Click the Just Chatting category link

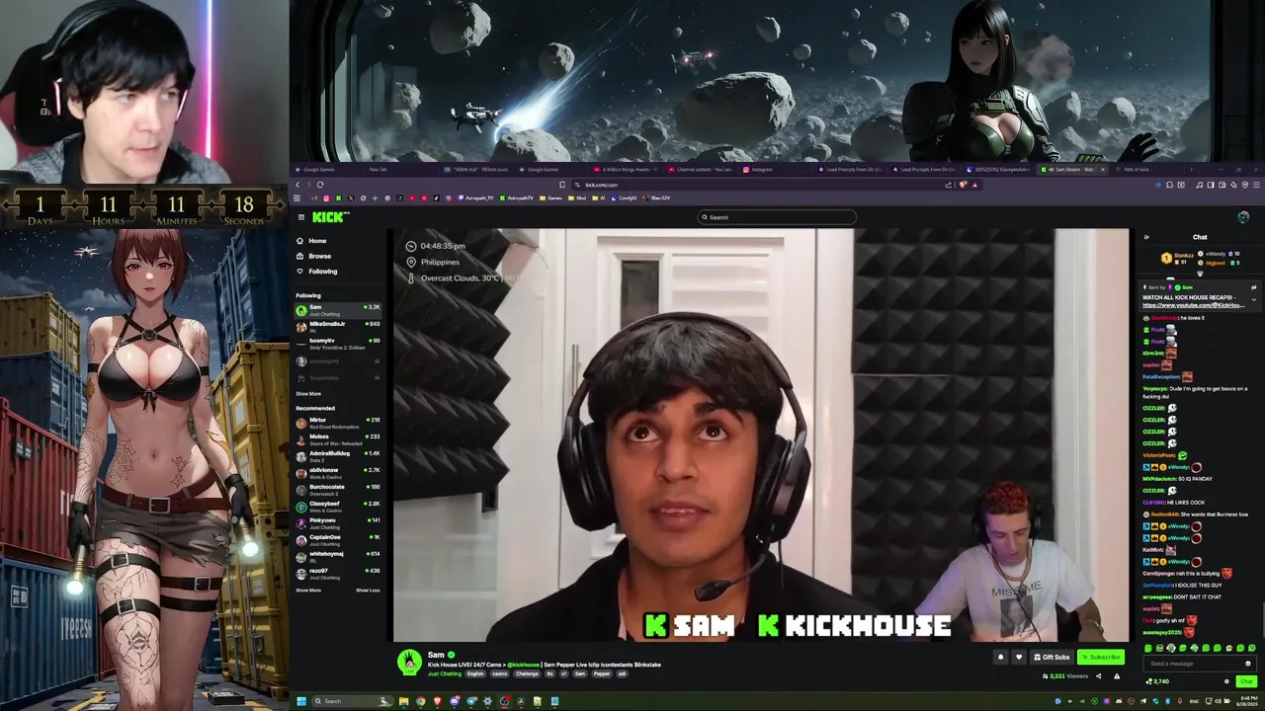(445, 673)
